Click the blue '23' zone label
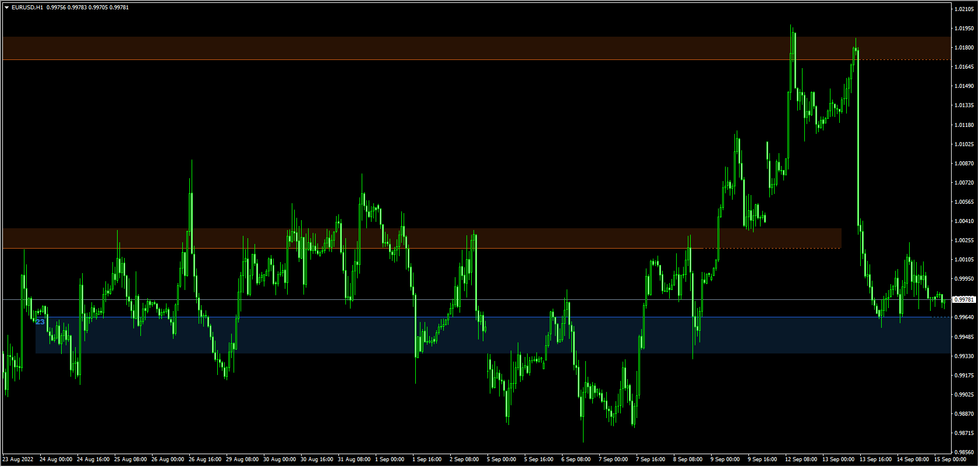Viewport: 979px width, 467px height. point(40,321)
